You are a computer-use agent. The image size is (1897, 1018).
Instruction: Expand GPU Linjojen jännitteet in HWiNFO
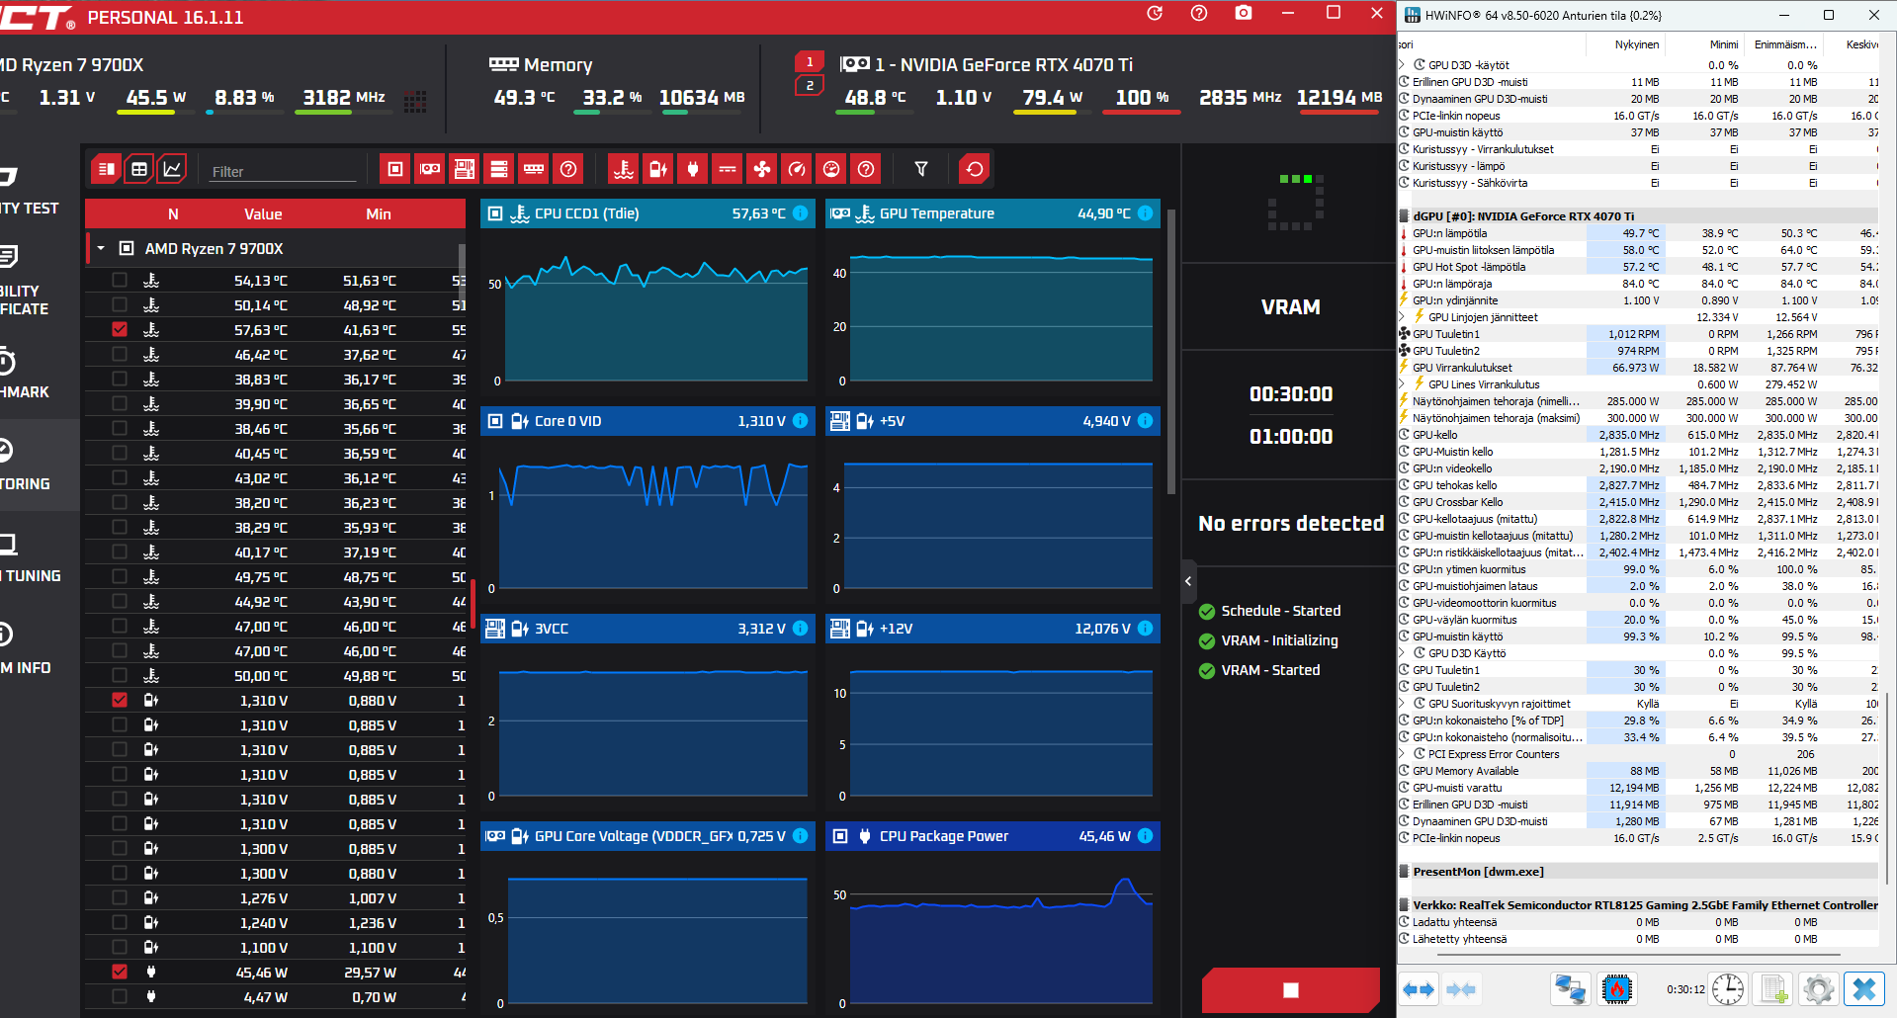click(1403, 317)
